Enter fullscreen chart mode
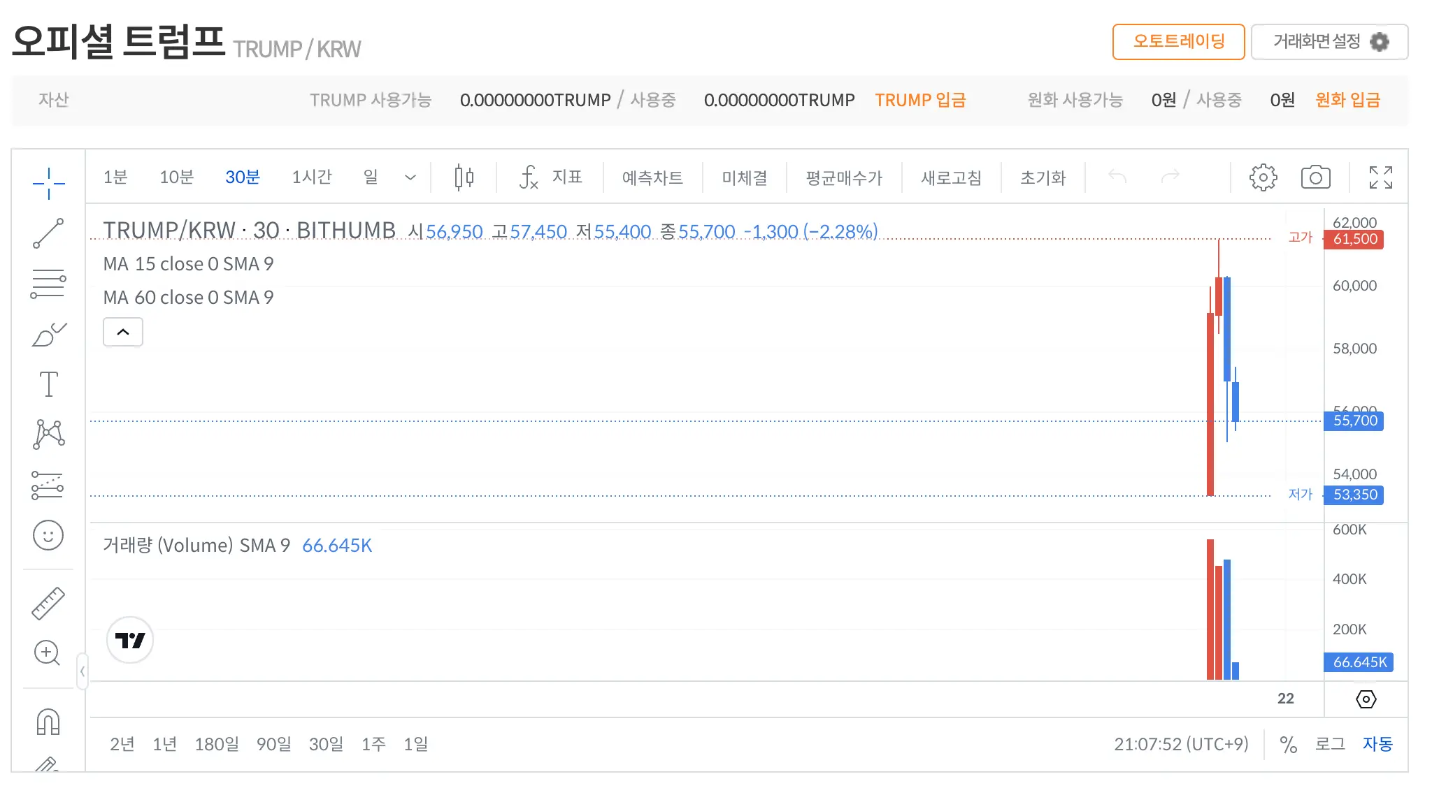This screenshot has height=795, width=1432. coord(1380,177)
